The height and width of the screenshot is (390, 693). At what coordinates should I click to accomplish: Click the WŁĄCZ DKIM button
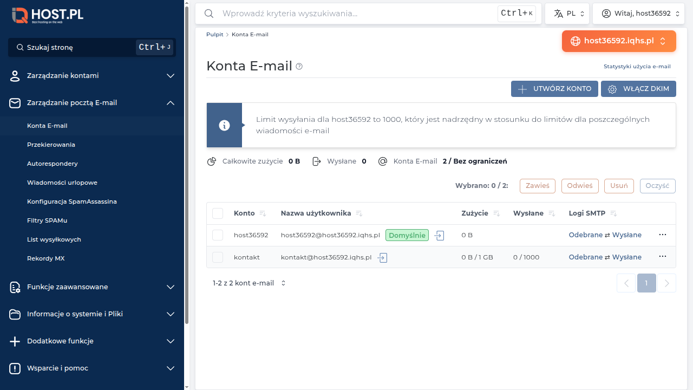(638, 89)
